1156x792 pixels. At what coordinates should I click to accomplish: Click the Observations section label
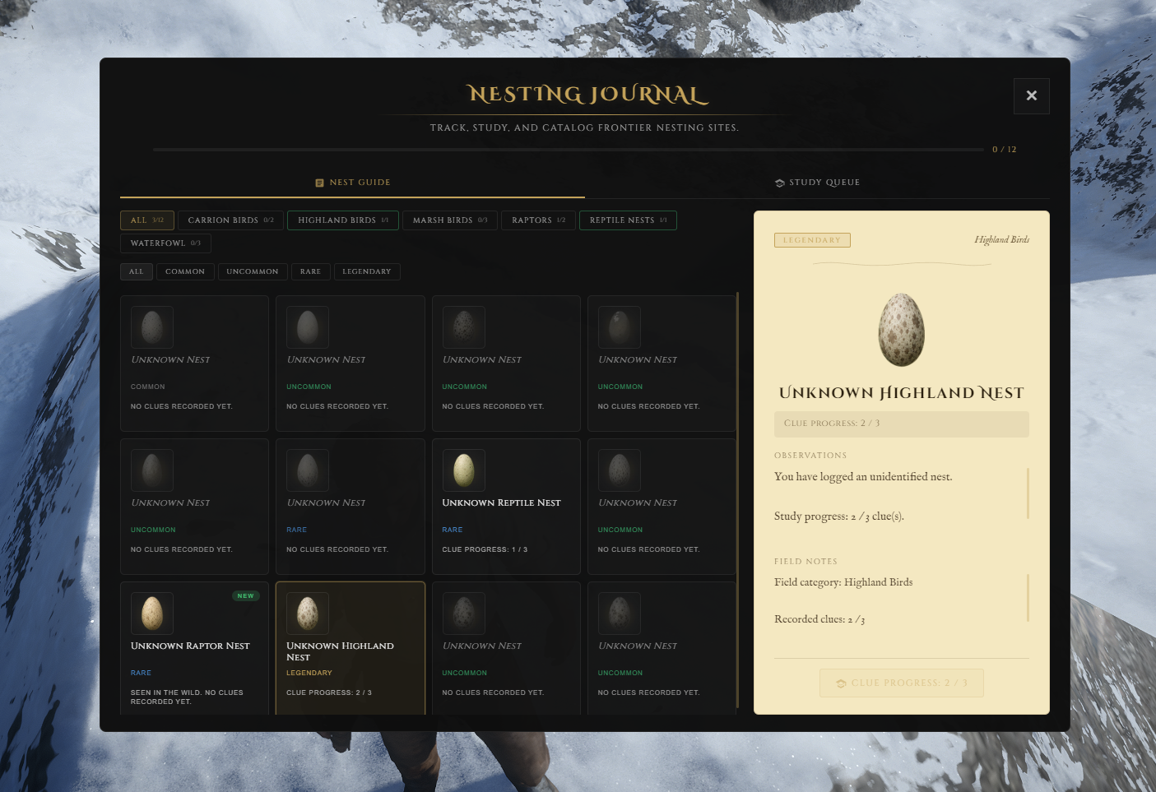[x=810, y=456]
